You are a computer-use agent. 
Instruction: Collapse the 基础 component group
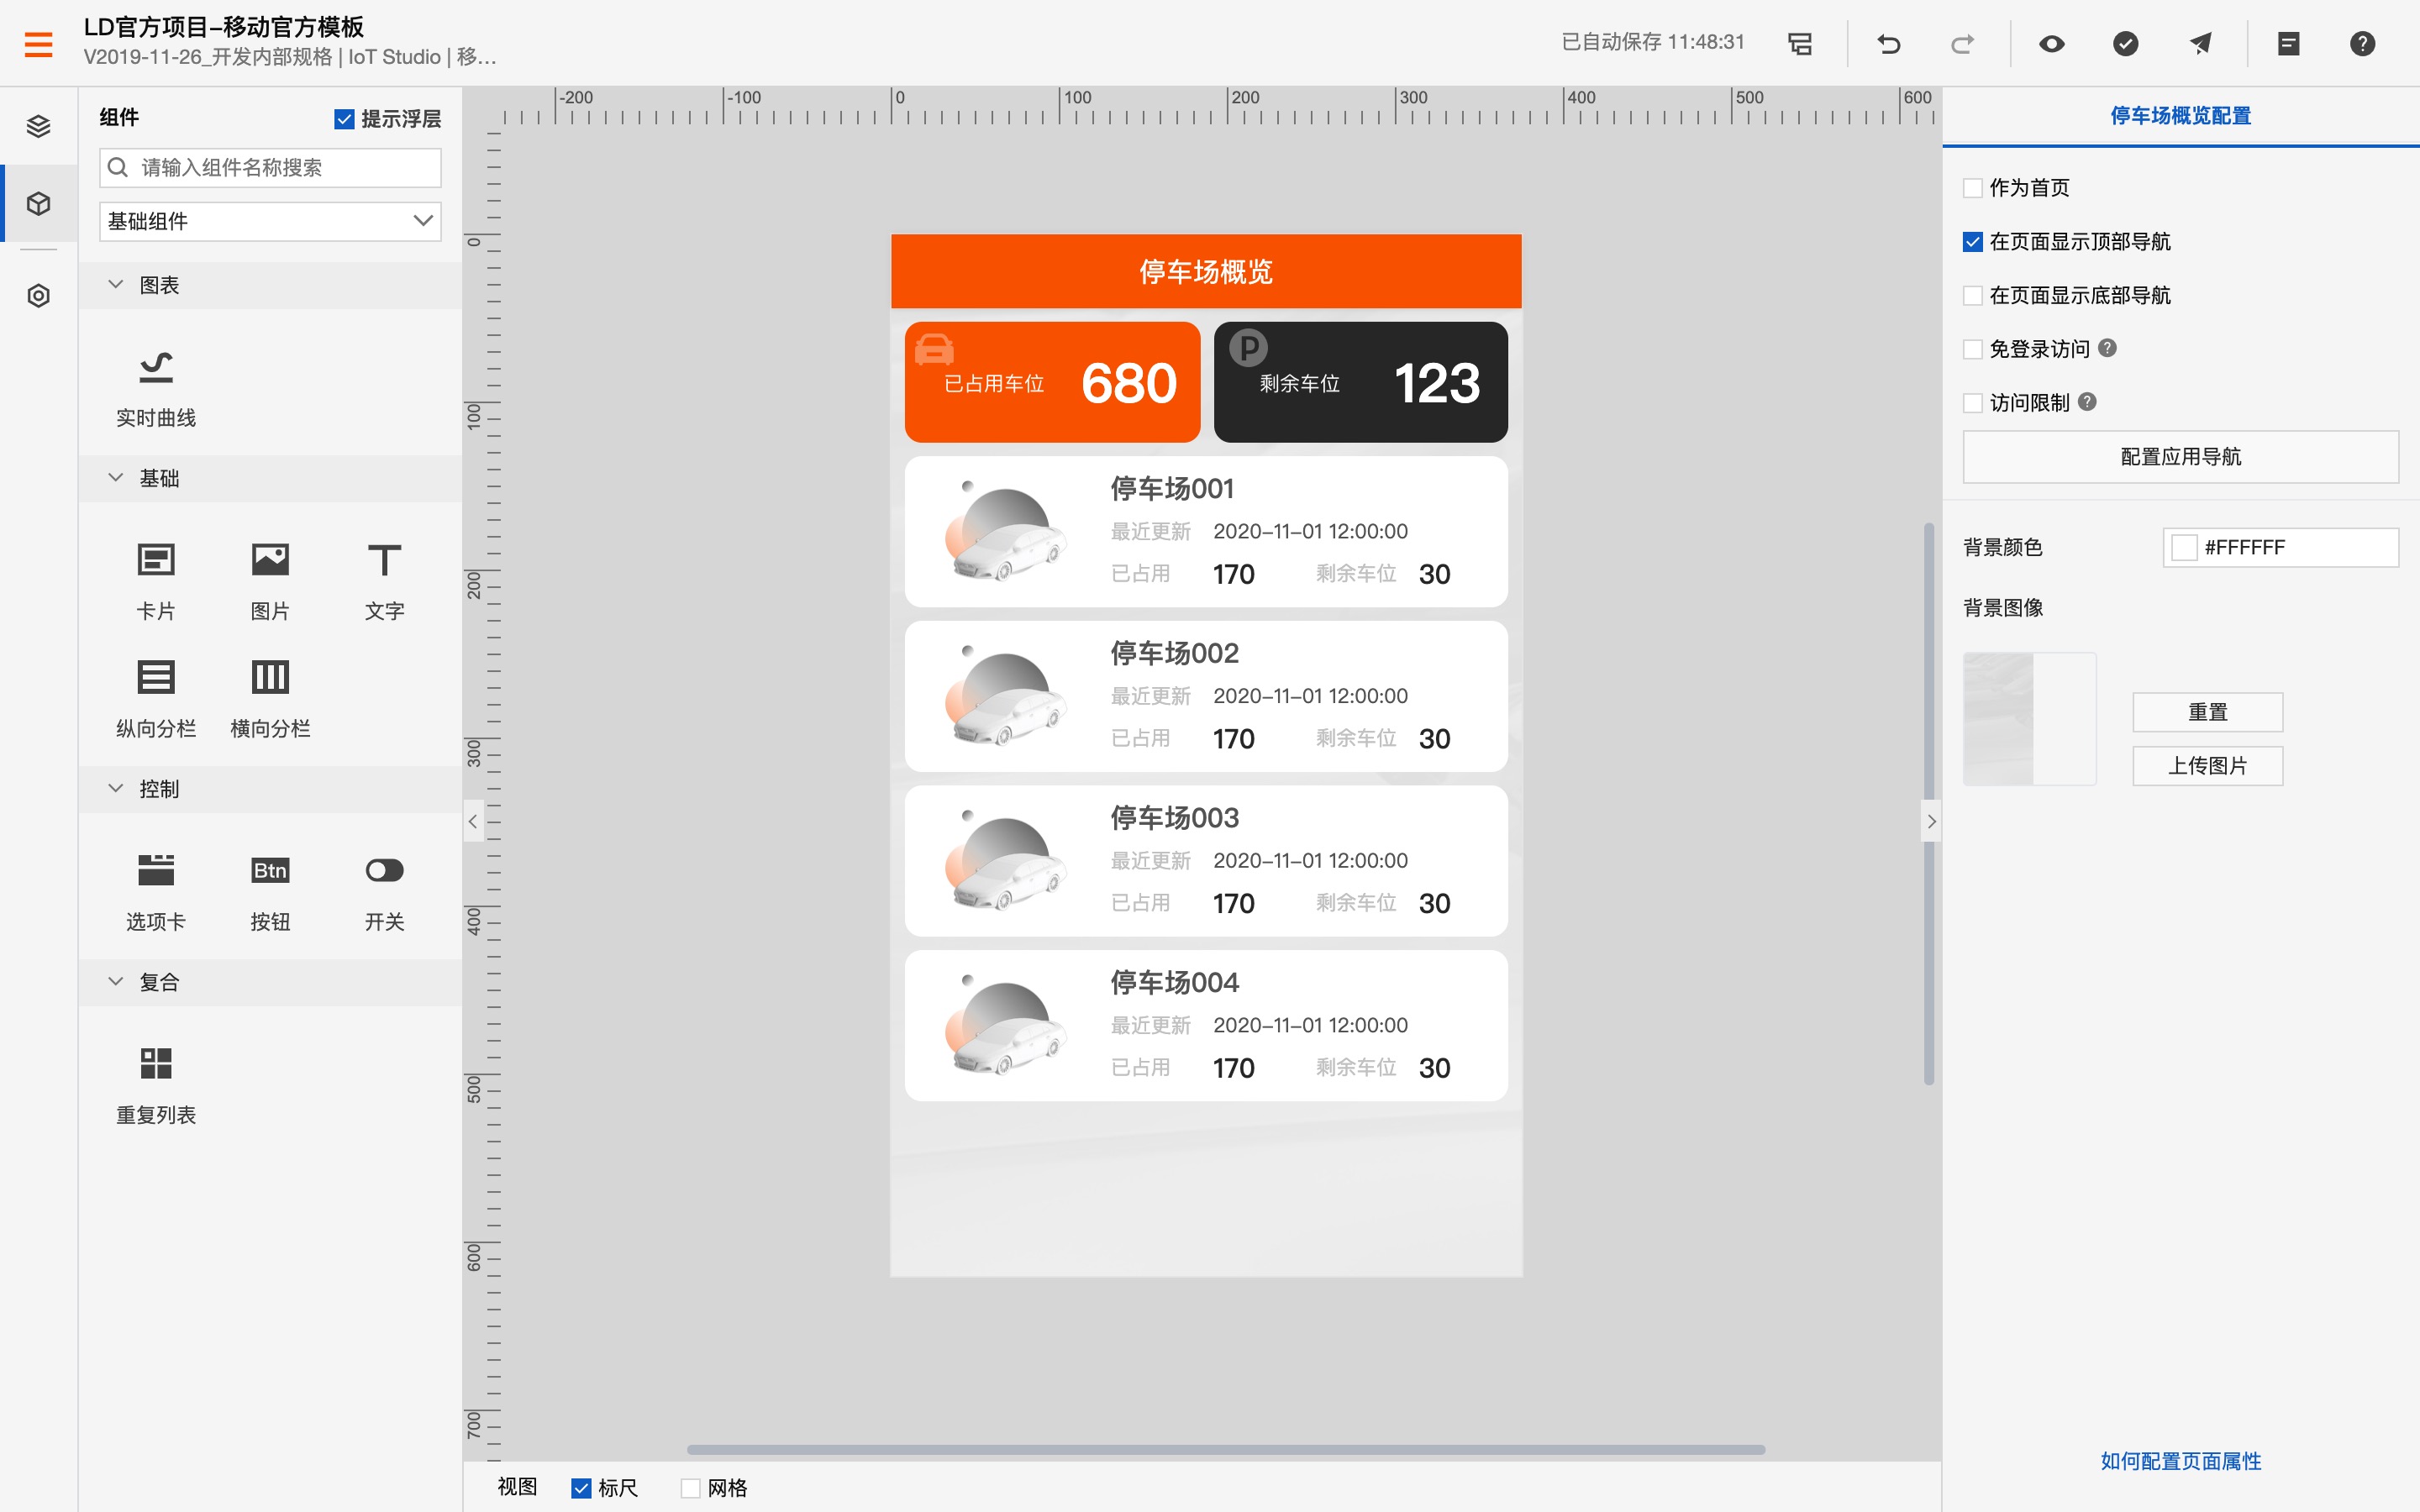click(x=116, y=478)
